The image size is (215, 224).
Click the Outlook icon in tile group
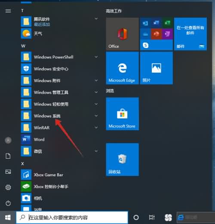145,23
